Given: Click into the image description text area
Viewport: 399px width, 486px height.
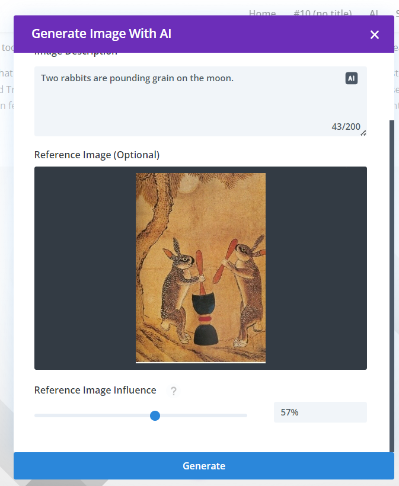Looking at the screenshot, I should point(200,101).
